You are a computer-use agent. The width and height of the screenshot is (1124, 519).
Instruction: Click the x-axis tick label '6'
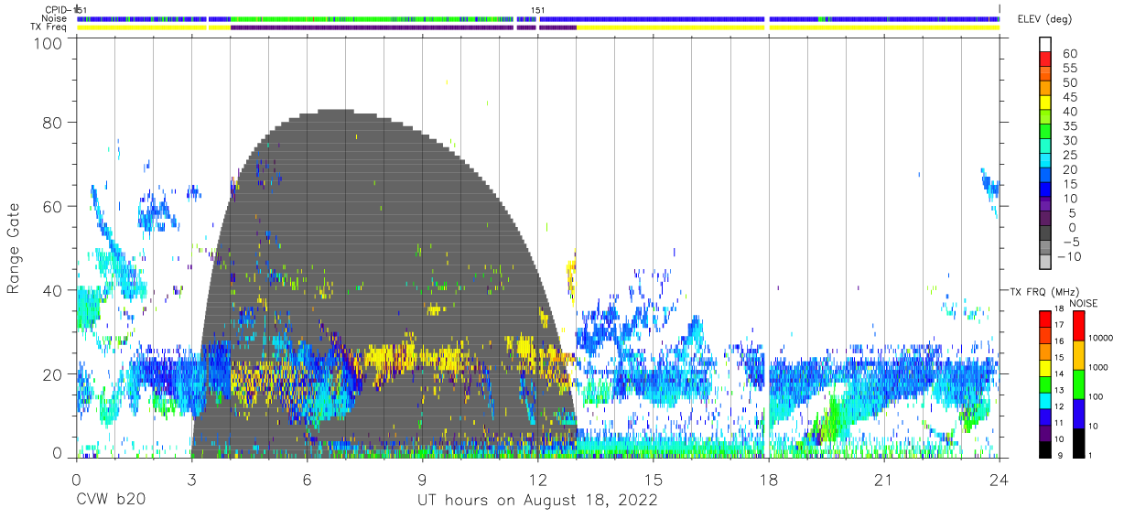pyautogui.click(x=307, y=480)
